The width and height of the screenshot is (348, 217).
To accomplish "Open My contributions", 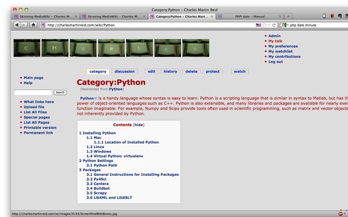I will coord(284,57).
